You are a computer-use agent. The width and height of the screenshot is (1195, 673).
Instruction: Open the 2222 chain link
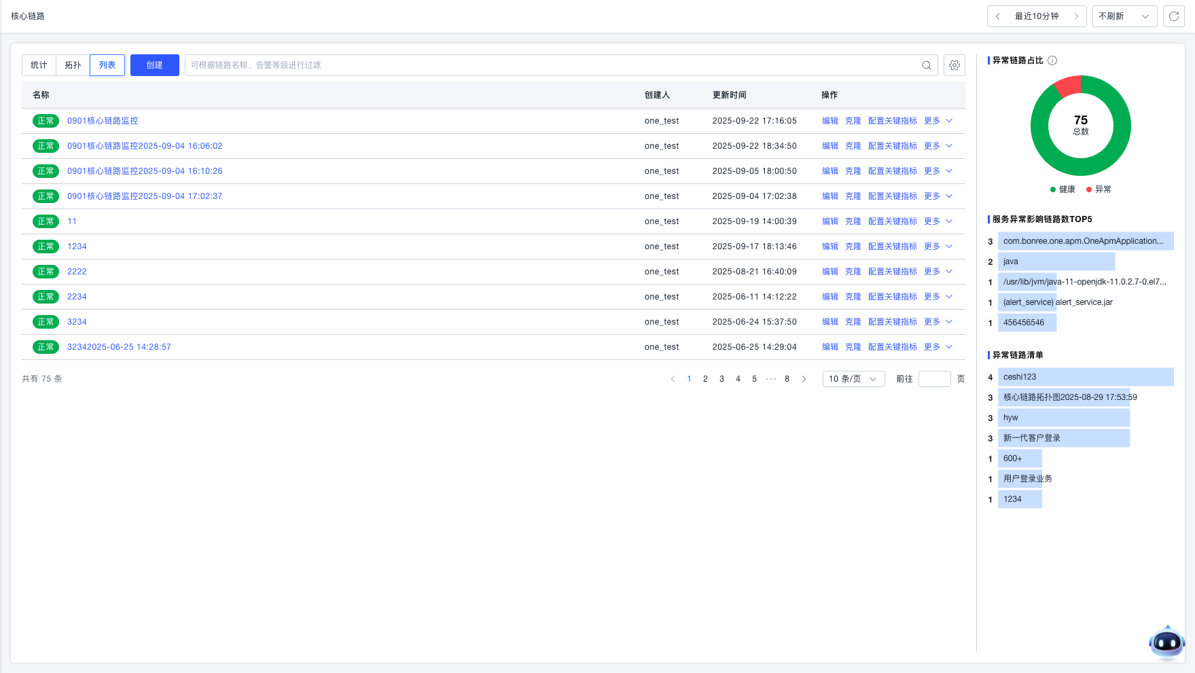point(77,272)
